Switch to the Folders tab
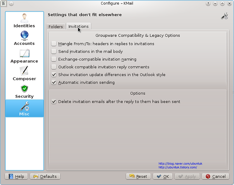Viewport: 234px width, 185px height. tap(56, 27)
